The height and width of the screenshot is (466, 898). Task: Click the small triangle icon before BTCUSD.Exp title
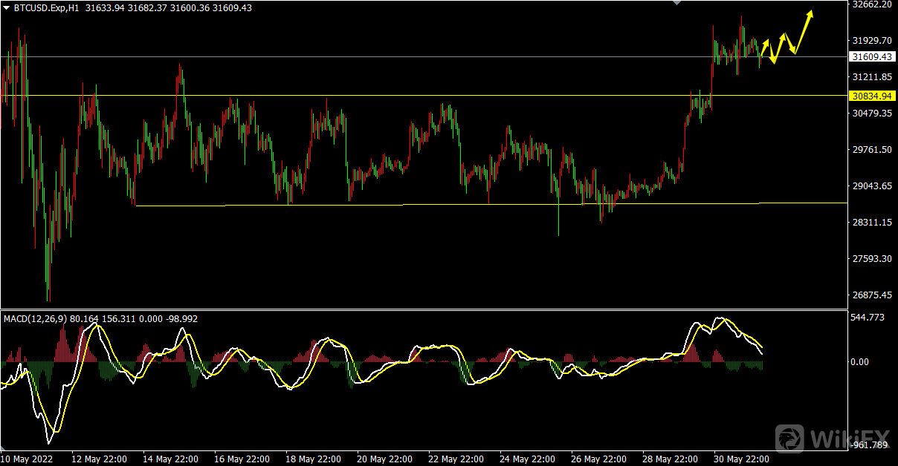tap(7, 8)
